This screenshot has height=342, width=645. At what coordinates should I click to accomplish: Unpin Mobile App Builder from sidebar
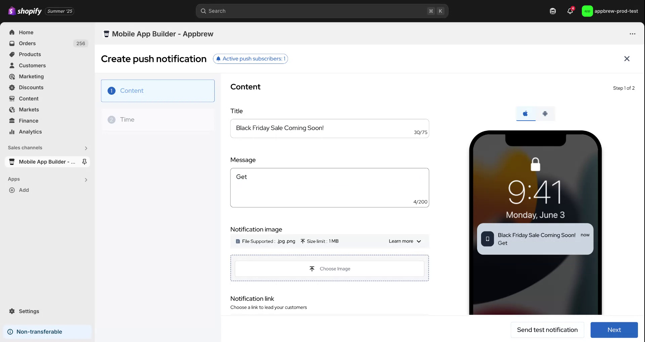[x=84, y=162]
